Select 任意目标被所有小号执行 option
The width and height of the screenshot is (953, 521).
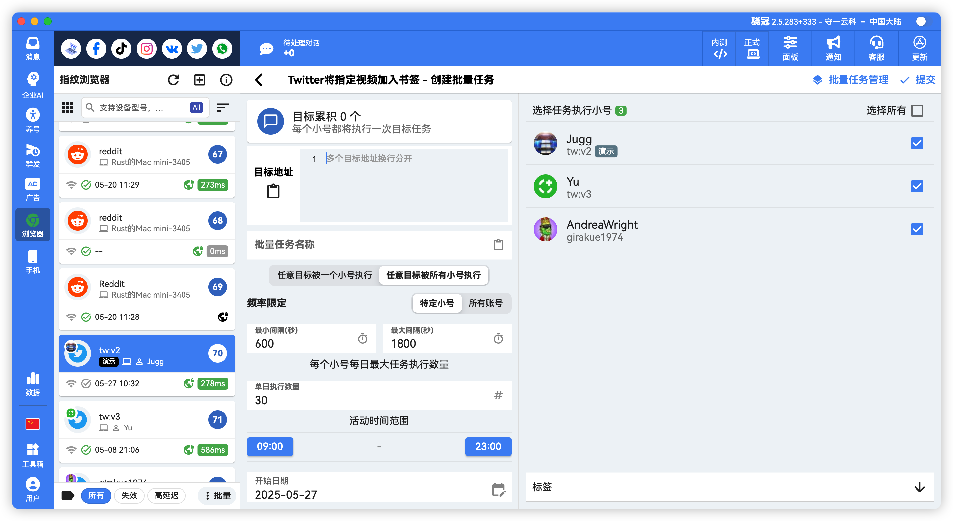(x=434, y=275)
